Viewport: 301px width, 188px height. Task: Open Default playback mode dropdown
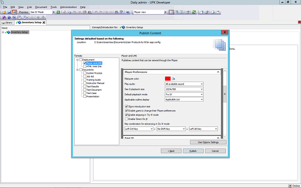tap(184, 94)
